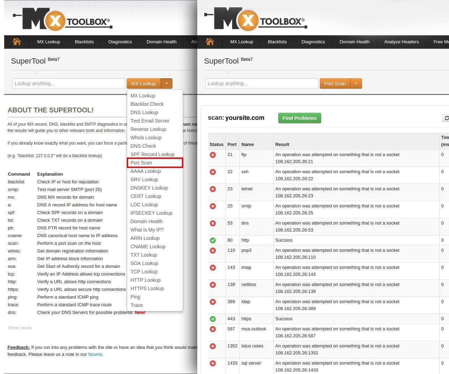Click the 'yoursite.com' scan heading text

point(245,118)
